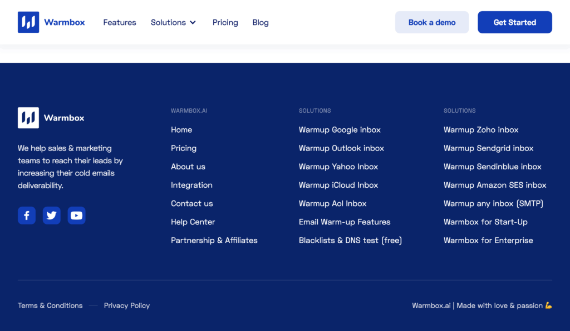570x331 pixels.
Task: Open Warmup Sendgrid inbox link
Action: tap(489, 148)
